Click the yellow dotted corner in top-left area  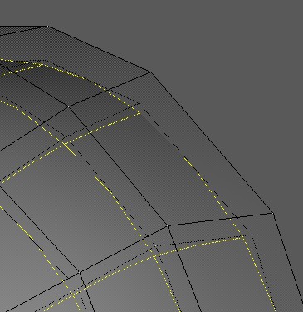coord(42,65)
